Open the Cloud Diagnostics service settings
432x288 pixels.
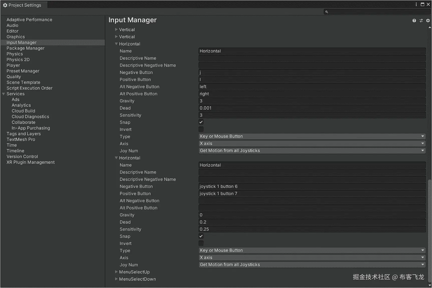point(30,117)
